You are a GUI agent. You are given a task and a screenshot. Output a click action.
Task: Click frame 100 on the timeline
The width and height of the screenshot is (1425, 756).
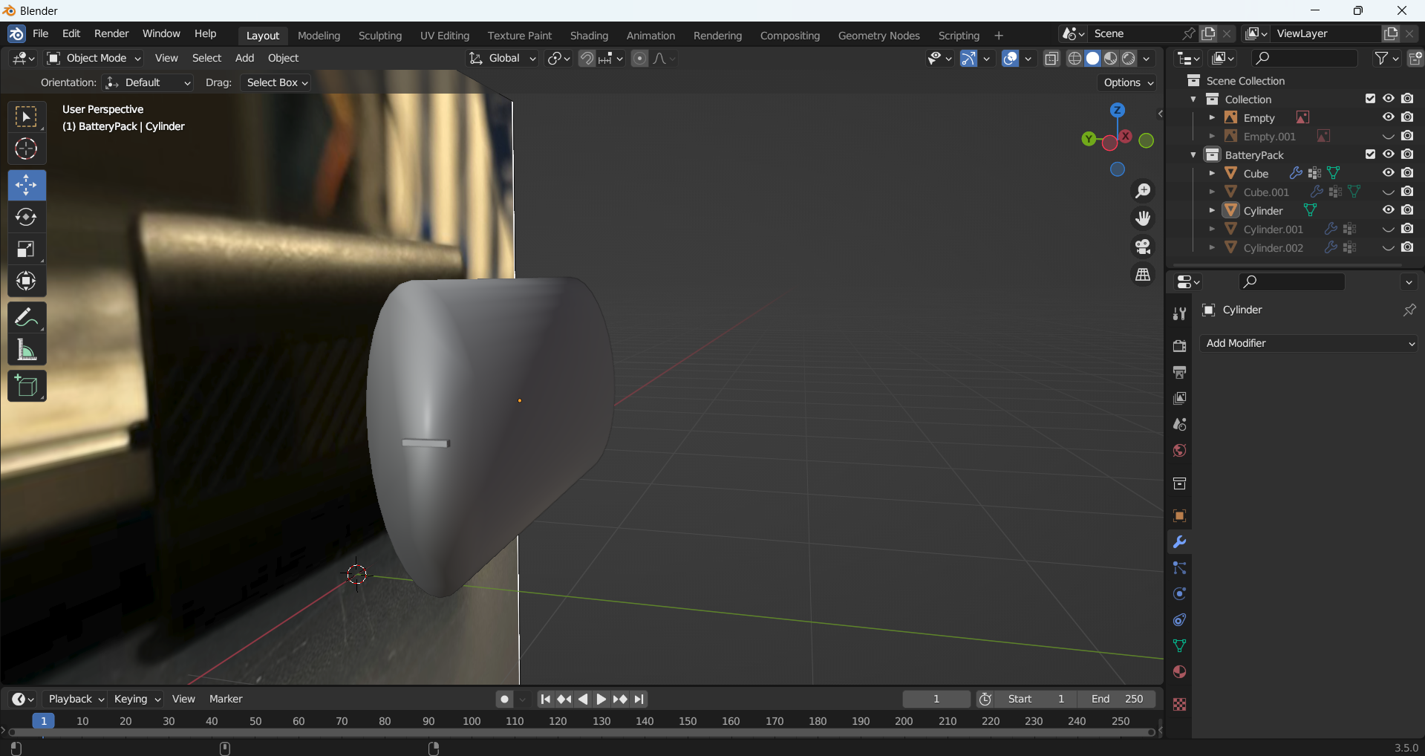click(x=472, y=721)
